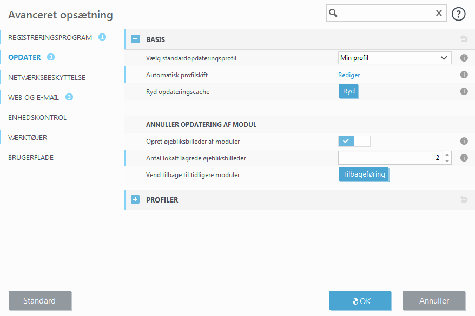The height and width of the screenshot is (316, 475).
Task: Increase snapshot count with the up stepper arrow
Action: (447, 154)
